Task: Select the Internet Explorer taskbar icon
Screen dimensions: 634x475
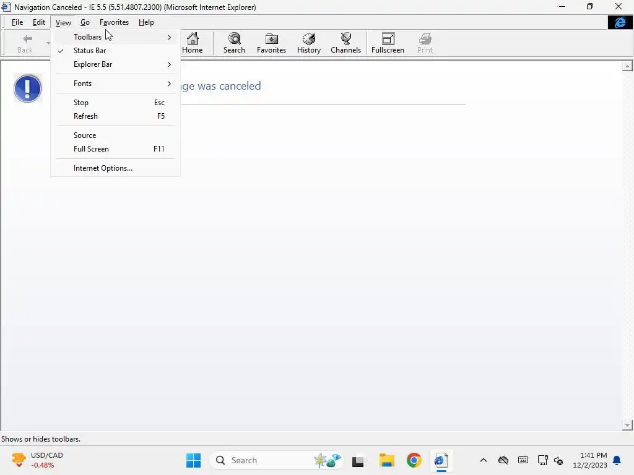Action: pos(441,460)
